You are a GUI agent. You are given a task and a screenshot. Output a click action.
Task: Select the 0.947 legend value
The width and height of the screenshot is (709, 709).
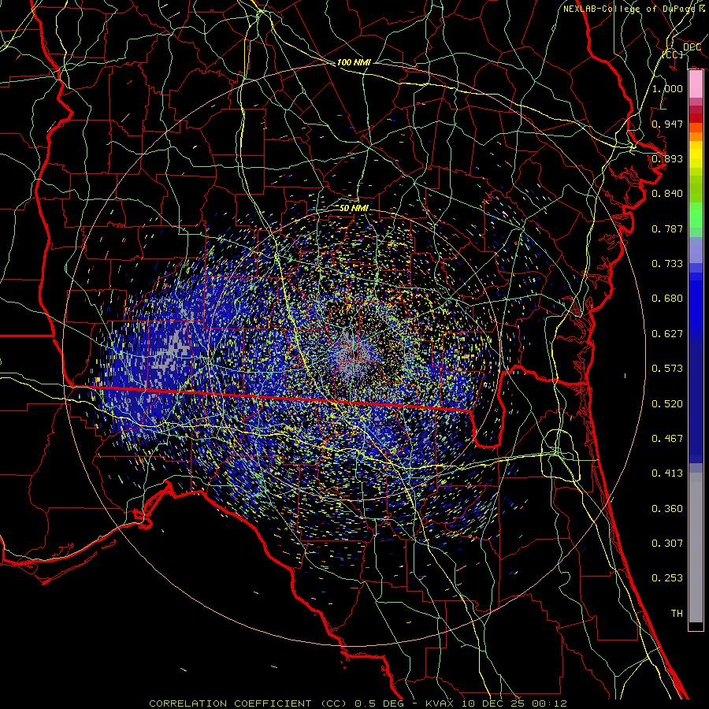[x=667, y=124]
